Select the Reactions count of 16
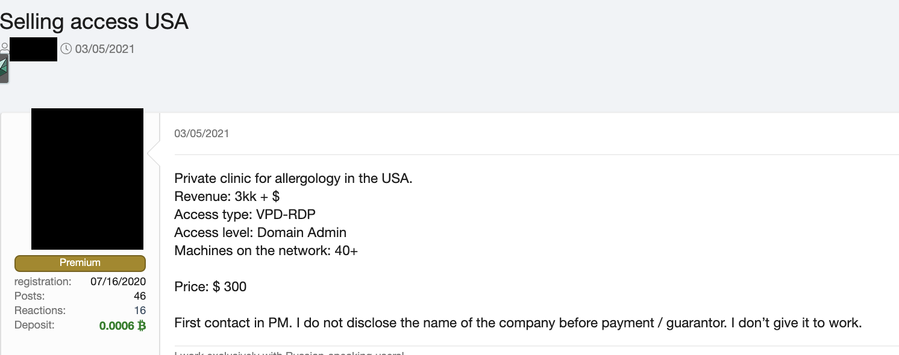The width and height of the screenshot is (899, 355). [x=140, y=310]
